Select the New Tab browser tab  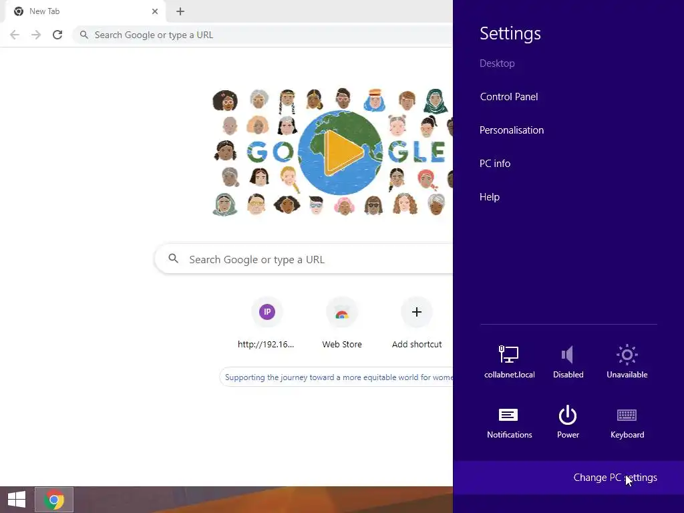tap(85, 11)
